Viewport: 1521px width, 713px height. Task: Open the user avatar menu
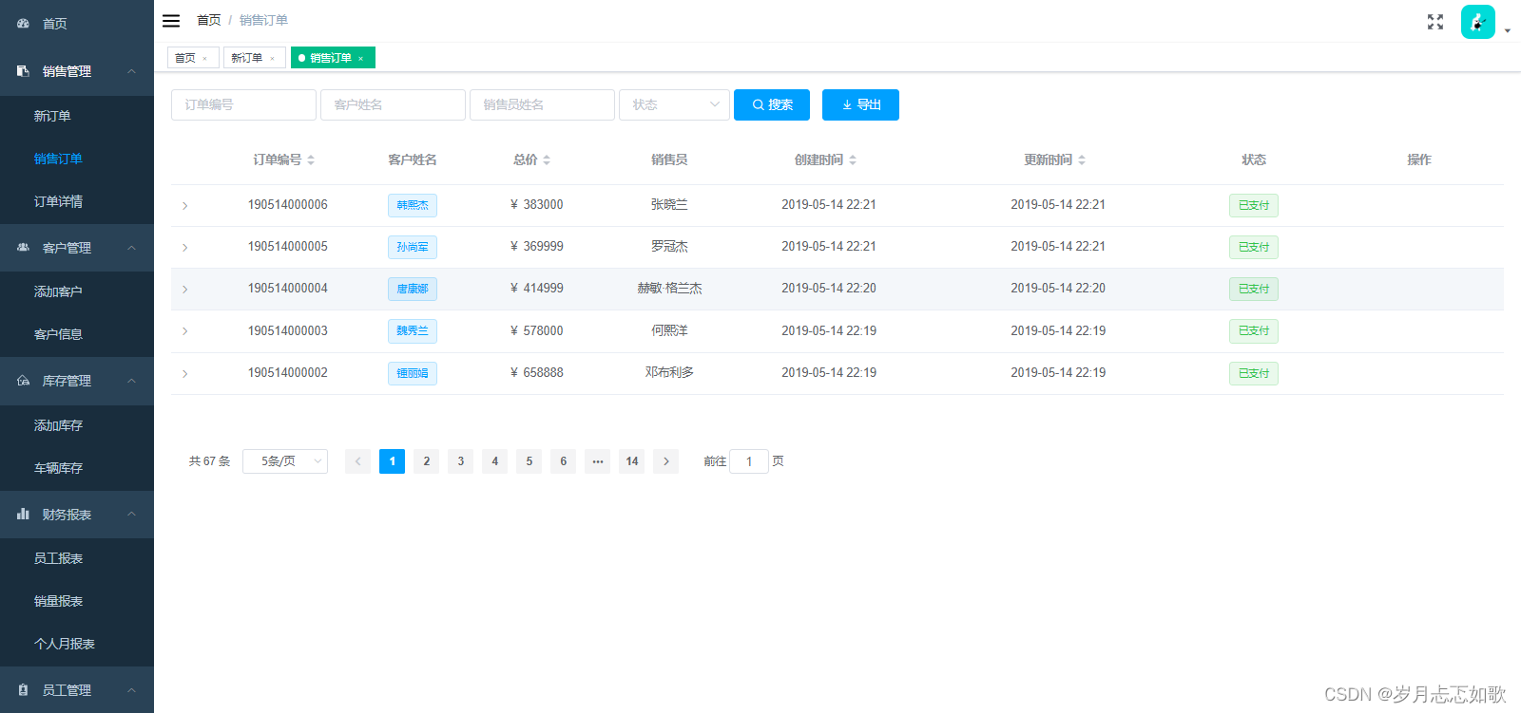1478,22
